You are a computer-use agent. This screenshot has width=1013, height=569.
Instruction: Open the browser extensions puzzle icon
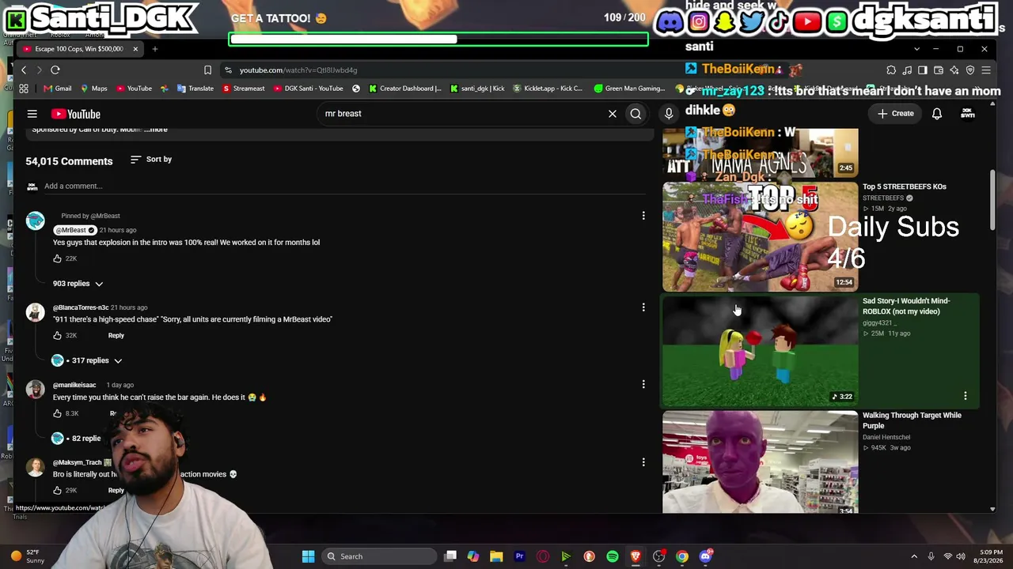[891, 70]
